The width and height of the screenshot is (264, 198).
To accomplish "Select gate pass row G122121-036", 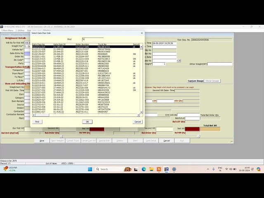I will point(86,49).
